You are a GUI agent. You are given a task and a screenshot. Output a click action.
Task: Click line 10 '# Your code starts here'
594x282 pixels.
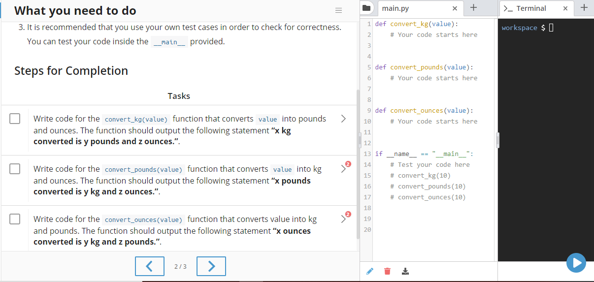(434, 121)
